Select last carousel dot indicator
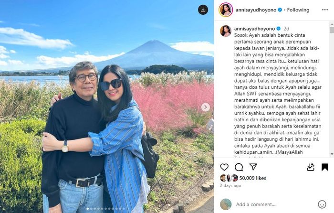Image resolution: width=334 pixels, height=213 pixels. [124, 209]
